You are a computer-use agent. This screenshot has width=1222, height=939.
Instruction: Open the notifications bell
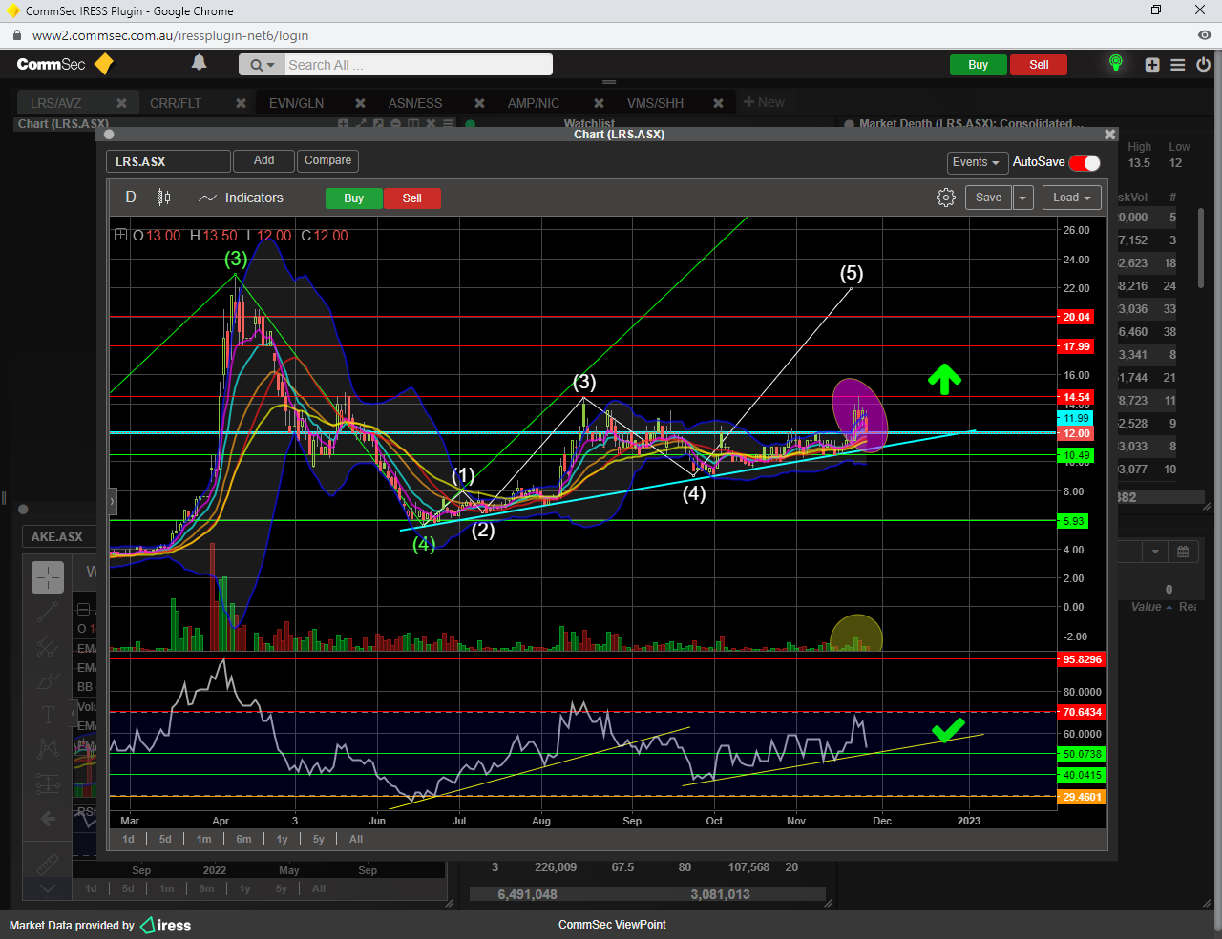pyautogui.click(x=199, y=63)
